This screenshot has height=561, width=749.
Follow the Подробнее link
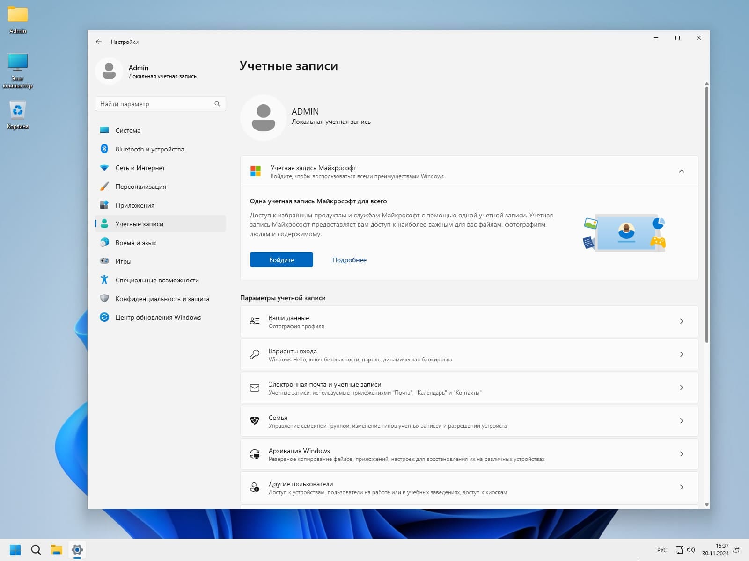349,260
